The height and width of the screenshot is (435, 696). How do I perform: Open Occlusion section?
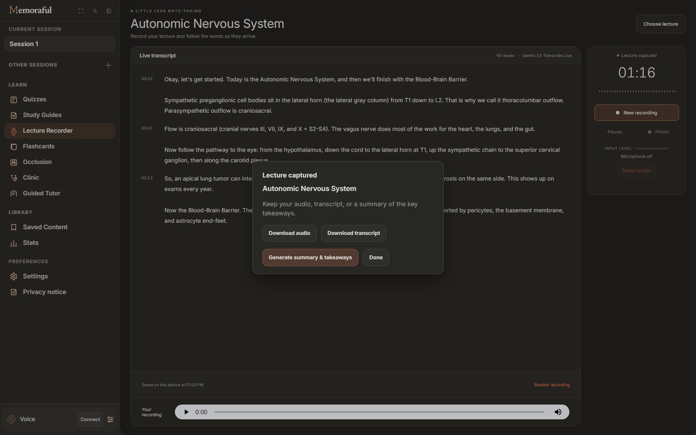coord(60,162)
